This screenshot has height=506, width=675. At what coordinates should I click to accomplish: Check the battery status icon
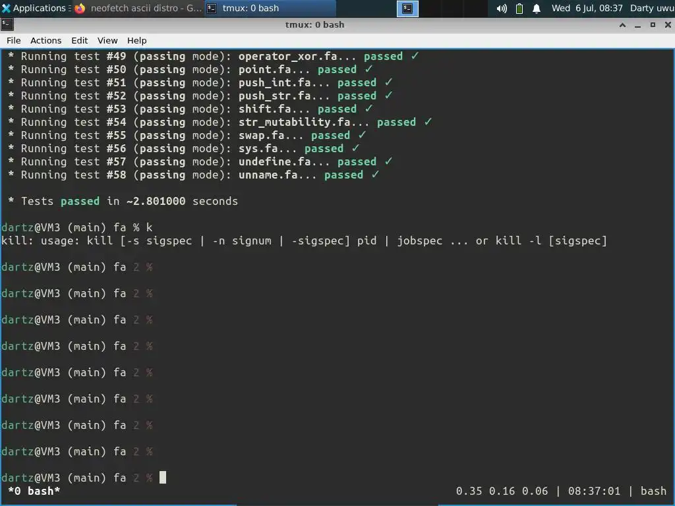coord(519,9)
